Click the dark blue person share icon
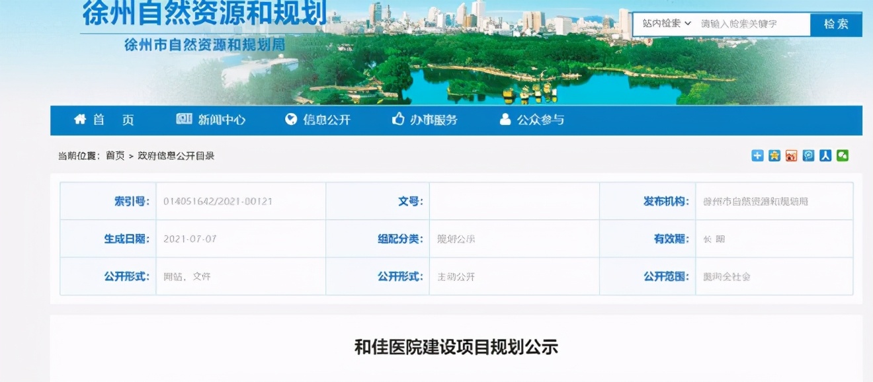The width and height of the screenshot is (873, 382). pos(825,154)
